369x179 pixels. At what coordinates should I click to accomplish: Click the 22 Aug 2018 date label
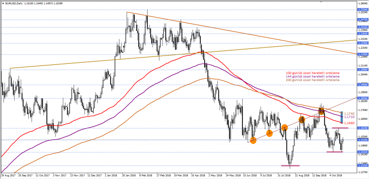[302, 175]
